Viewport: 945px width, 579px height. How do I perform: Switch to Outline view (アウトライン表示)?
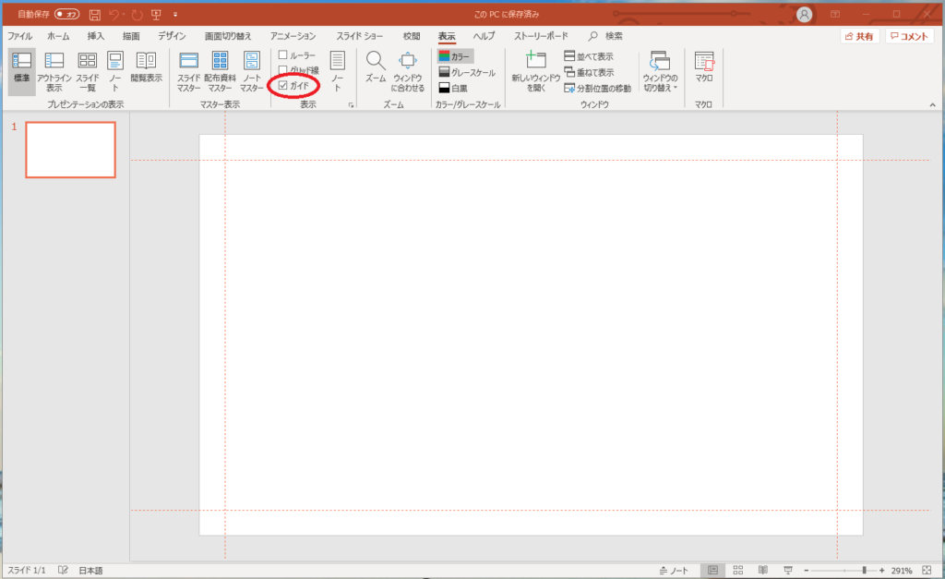(x=54, y=70)
